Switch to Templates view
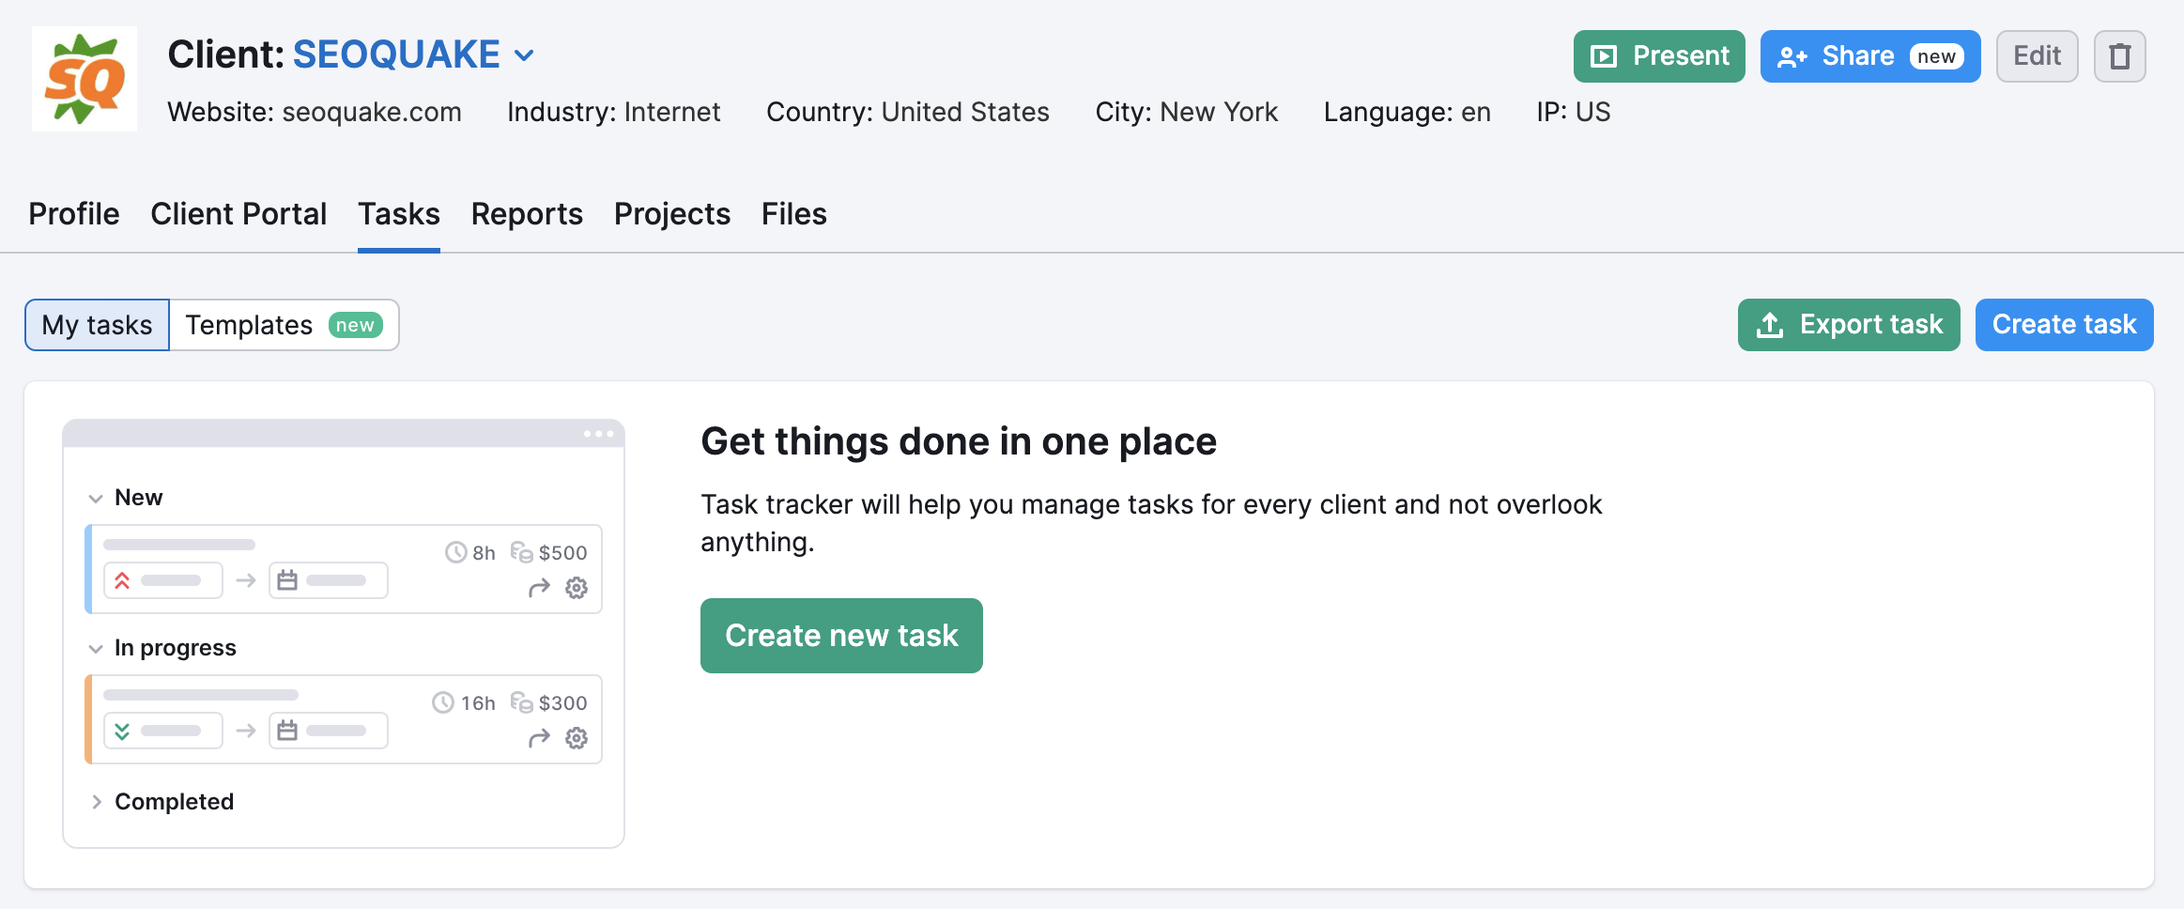 (284, 325)
